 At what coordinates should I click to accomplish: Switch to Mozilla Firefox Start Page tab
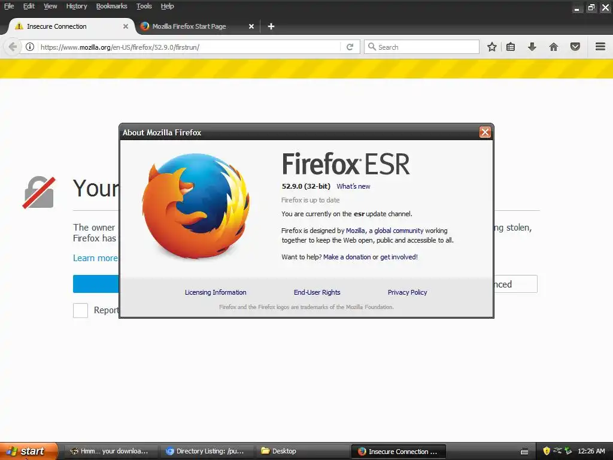(x=198, y=26)
